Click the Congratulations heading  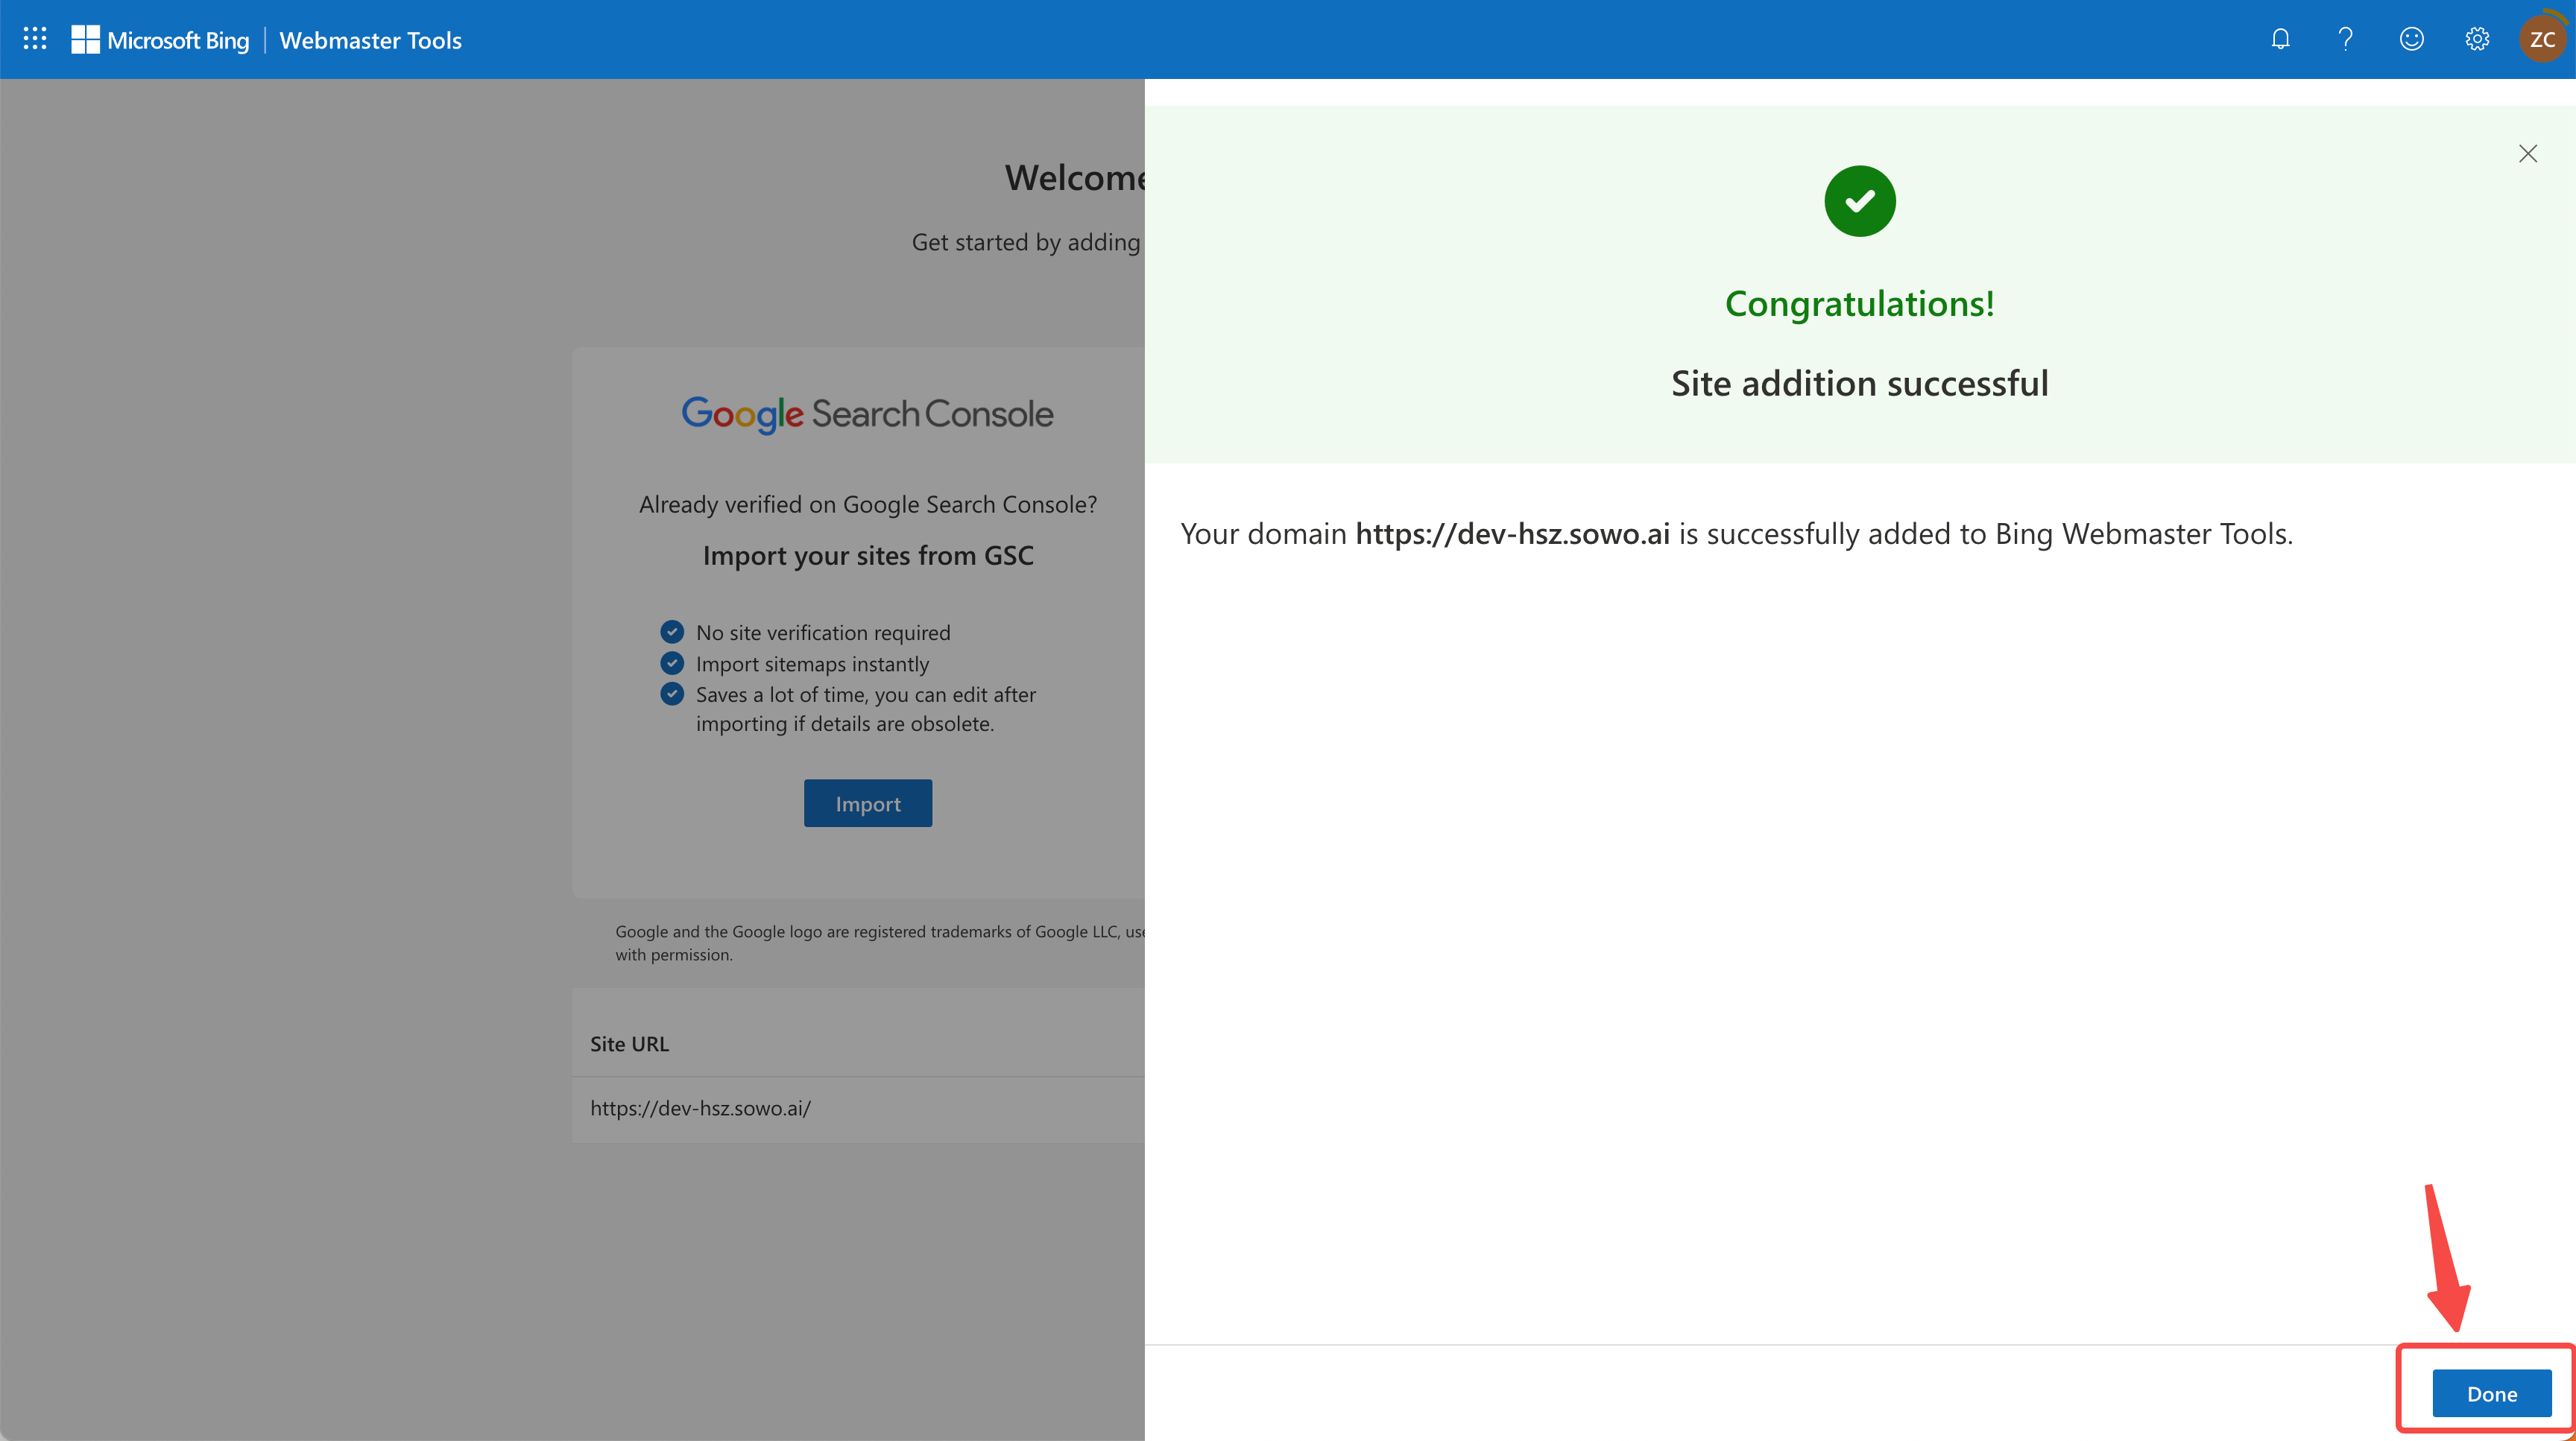[x=1859, y=304]
